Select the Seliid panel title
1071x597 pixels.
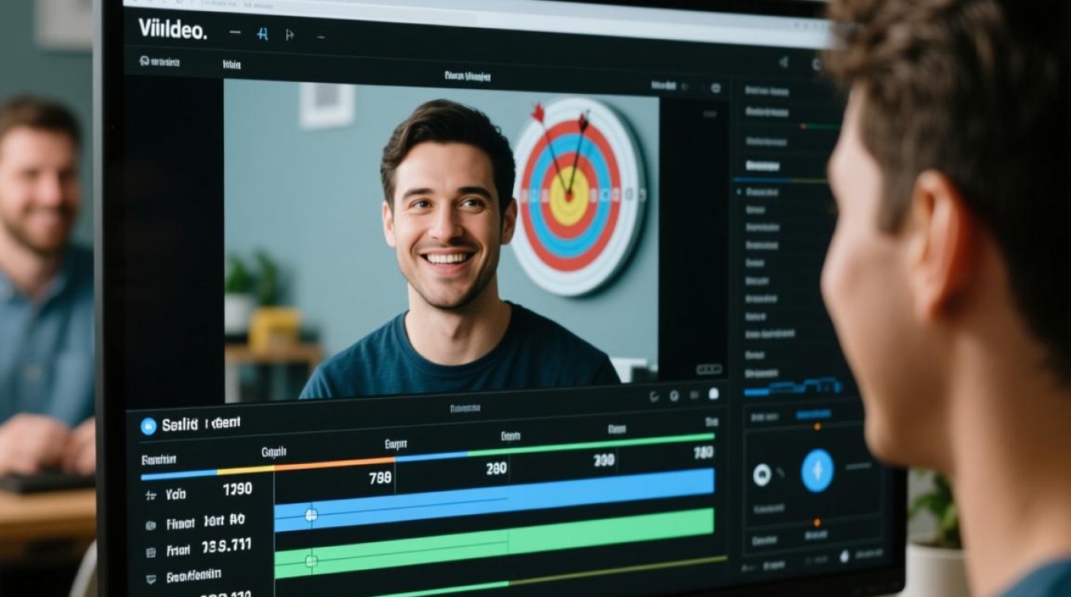pyautogui.click(x=201, y=424)
